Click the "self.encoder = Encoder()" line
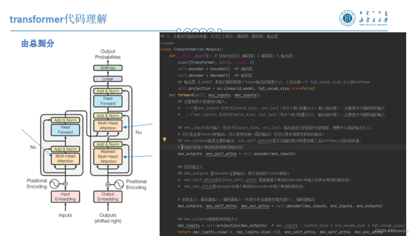The image size is (413, 236). pyautogui.click(x=204, y=69)
